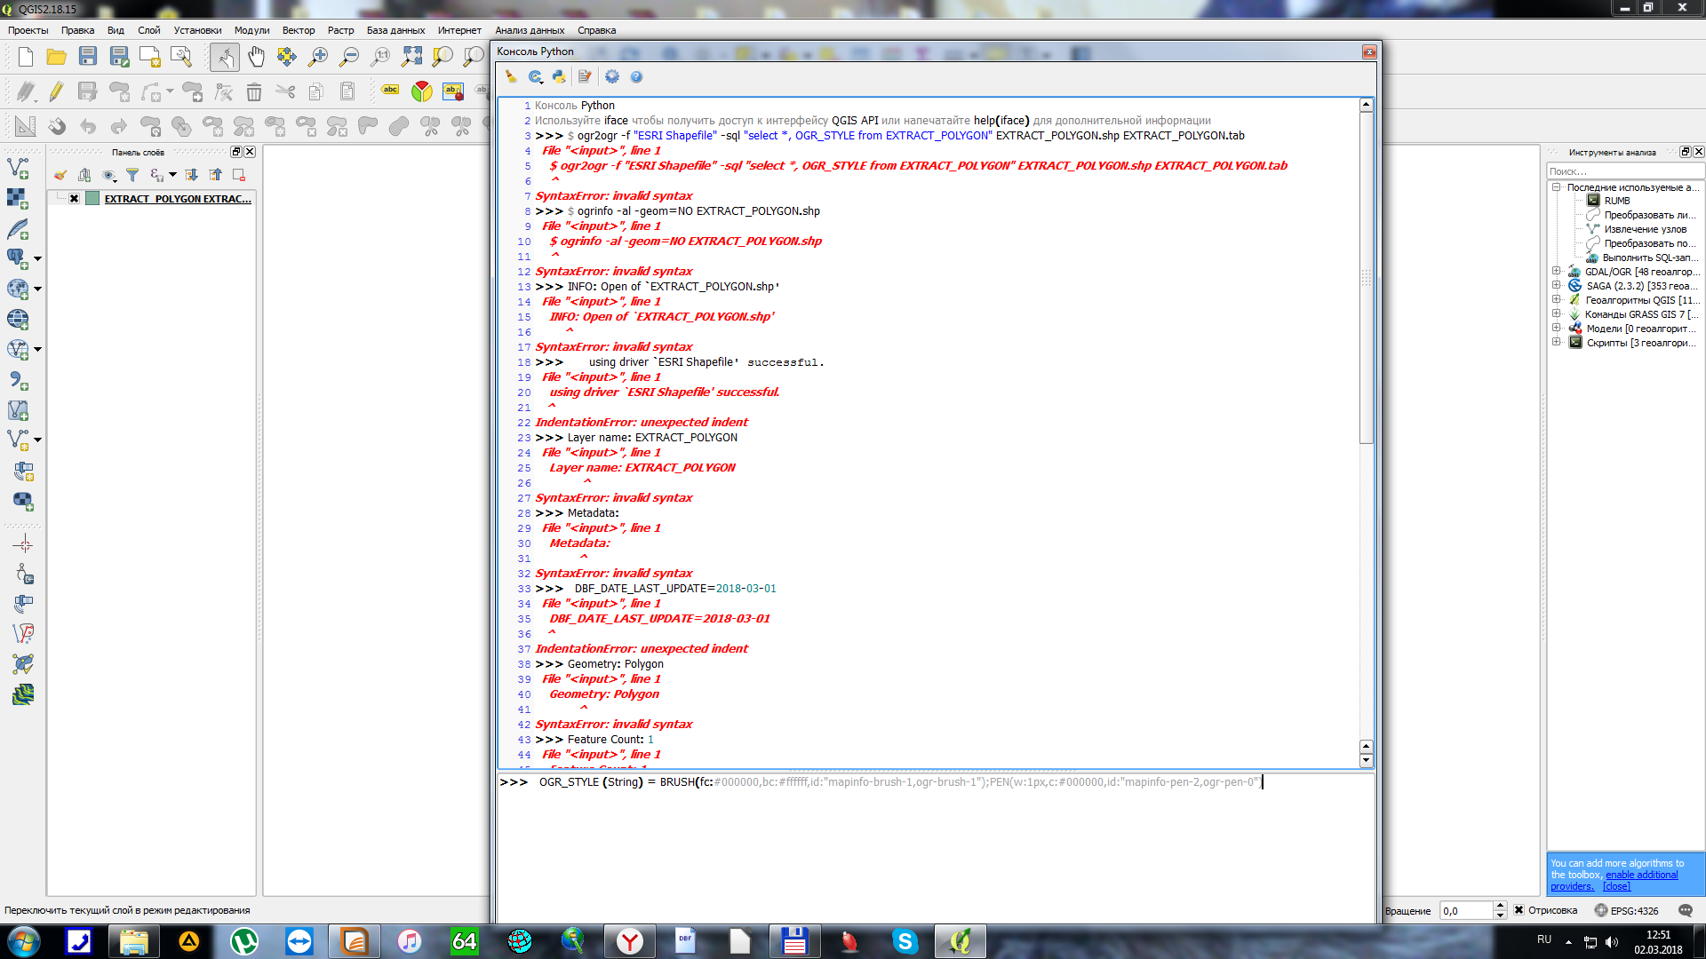1706x959 pixels.
Task: Open the layer visibility eye presets dropdown
Action: [109, 175]
